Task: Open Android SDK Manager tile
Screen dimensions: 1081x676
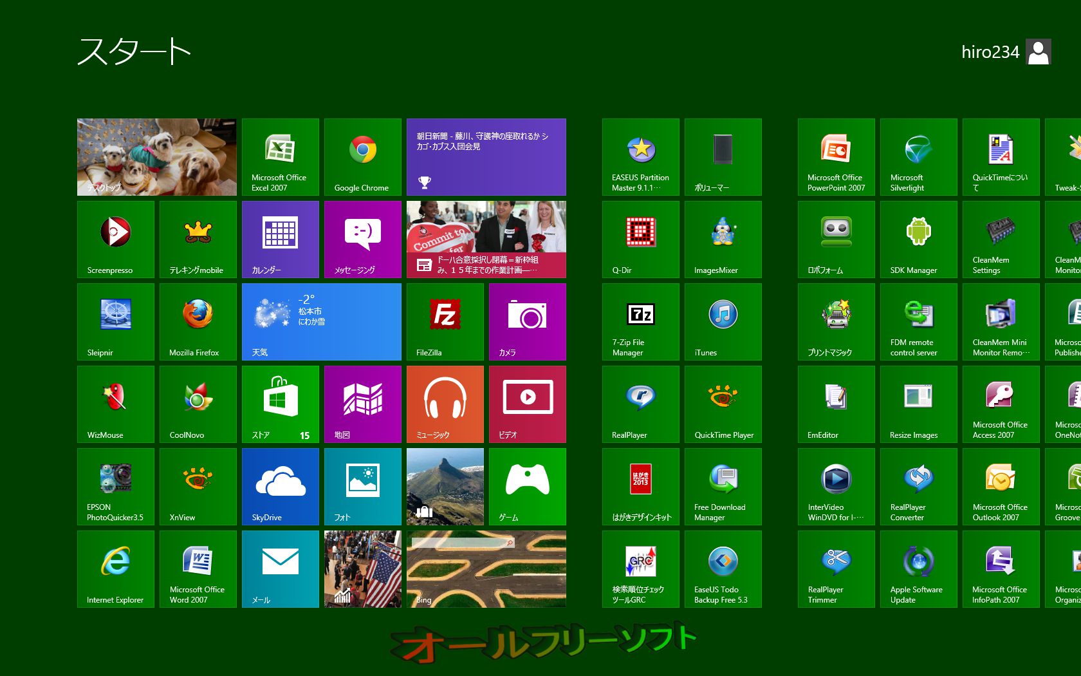Action: (919, 239)
